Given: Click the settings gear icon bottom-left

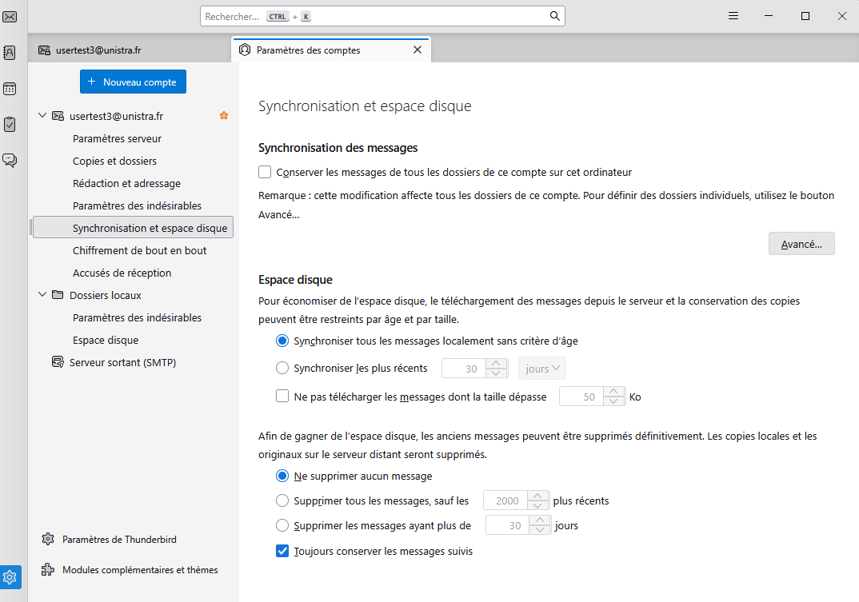Looking at the screenshot, I should tap(10, 577).
